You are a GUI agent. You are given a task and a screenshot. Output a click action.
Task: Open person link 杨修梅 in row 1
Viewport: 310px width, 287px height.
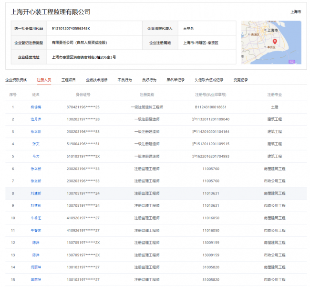pyautogui.click(x=36, y=107)
